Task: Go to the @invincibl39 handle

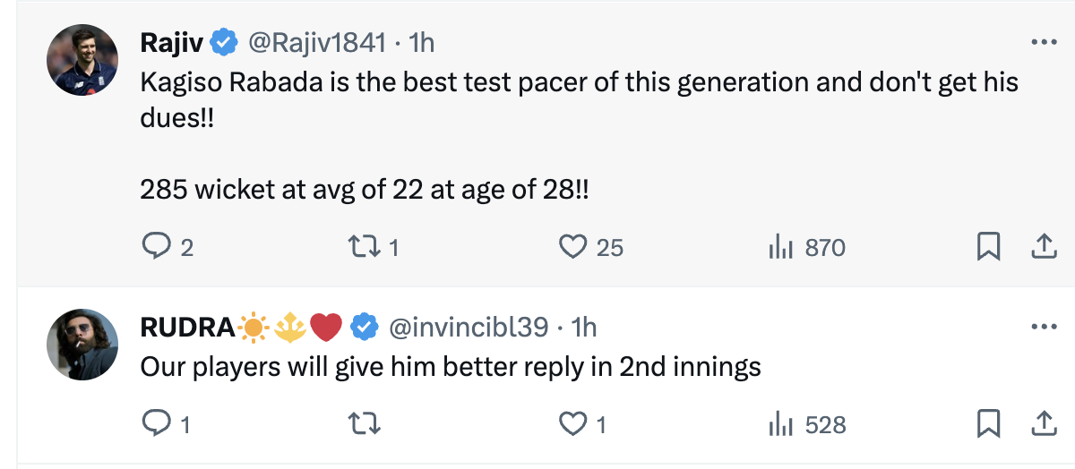Action: 468,328
